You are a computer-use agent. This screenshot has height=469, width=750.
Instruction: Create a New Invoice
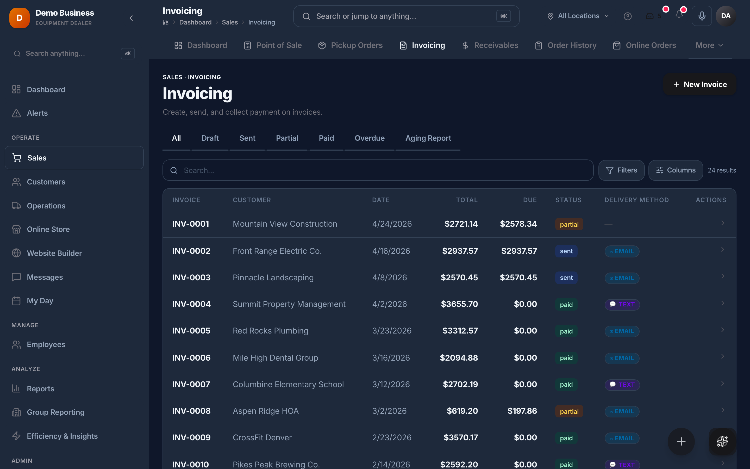click(699, 84)
